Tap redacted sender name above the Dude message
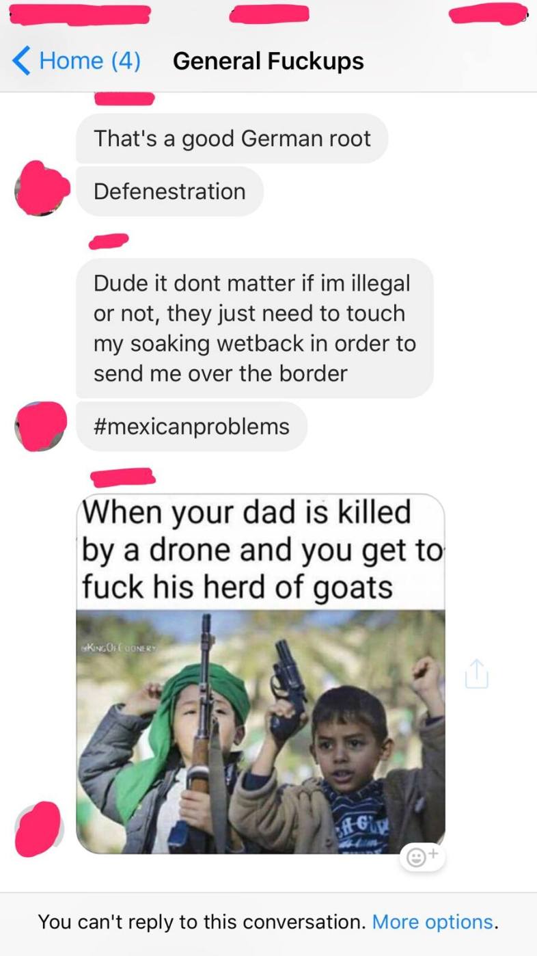Image resolution: width=537 pixels, height=956 pixels. pyautogui.click(x=109, y=241)
